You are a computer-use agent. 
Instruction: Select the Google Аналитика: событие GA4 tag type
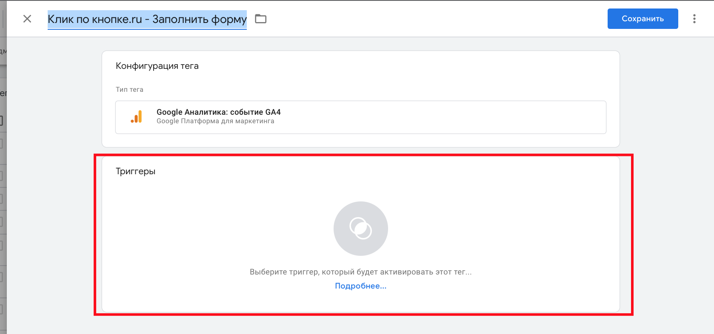218,112
